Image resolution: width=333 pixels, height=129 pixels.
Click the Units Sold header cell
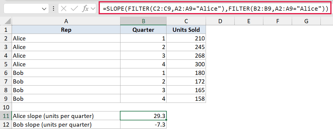pyautogui.click(x=186, y=29)
